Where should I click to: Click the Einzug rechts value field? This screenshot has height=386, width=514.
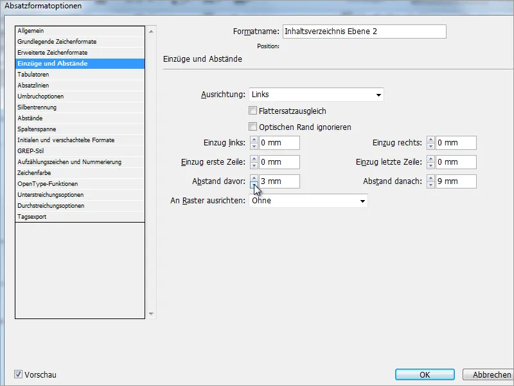pyautogui.click(x=456, y=143)
